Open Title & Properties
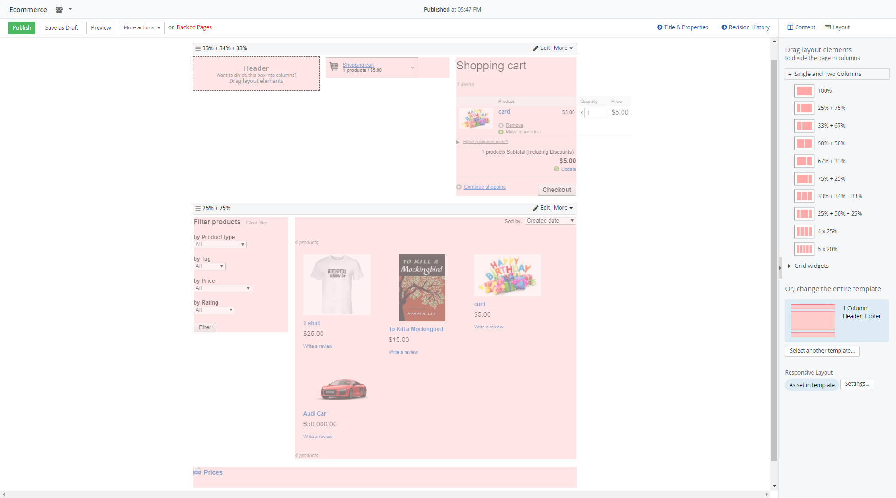This screenshot has width=896, height=498. [682, 27]
